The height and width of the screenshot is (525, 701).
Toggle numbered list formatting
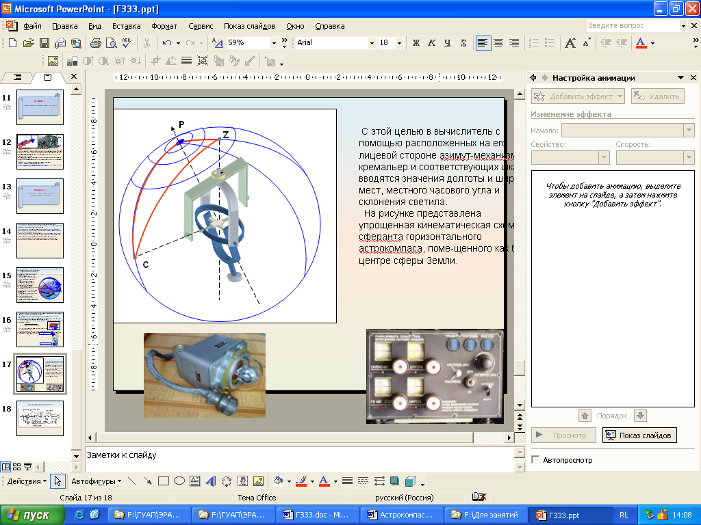tap(534, 43)
